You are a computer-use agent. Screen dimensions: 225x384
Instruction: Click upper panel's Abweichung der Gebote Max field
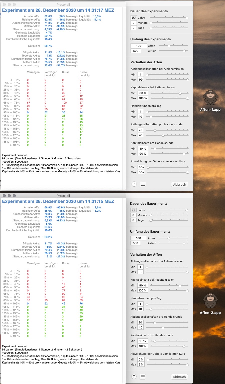[141, 172]
